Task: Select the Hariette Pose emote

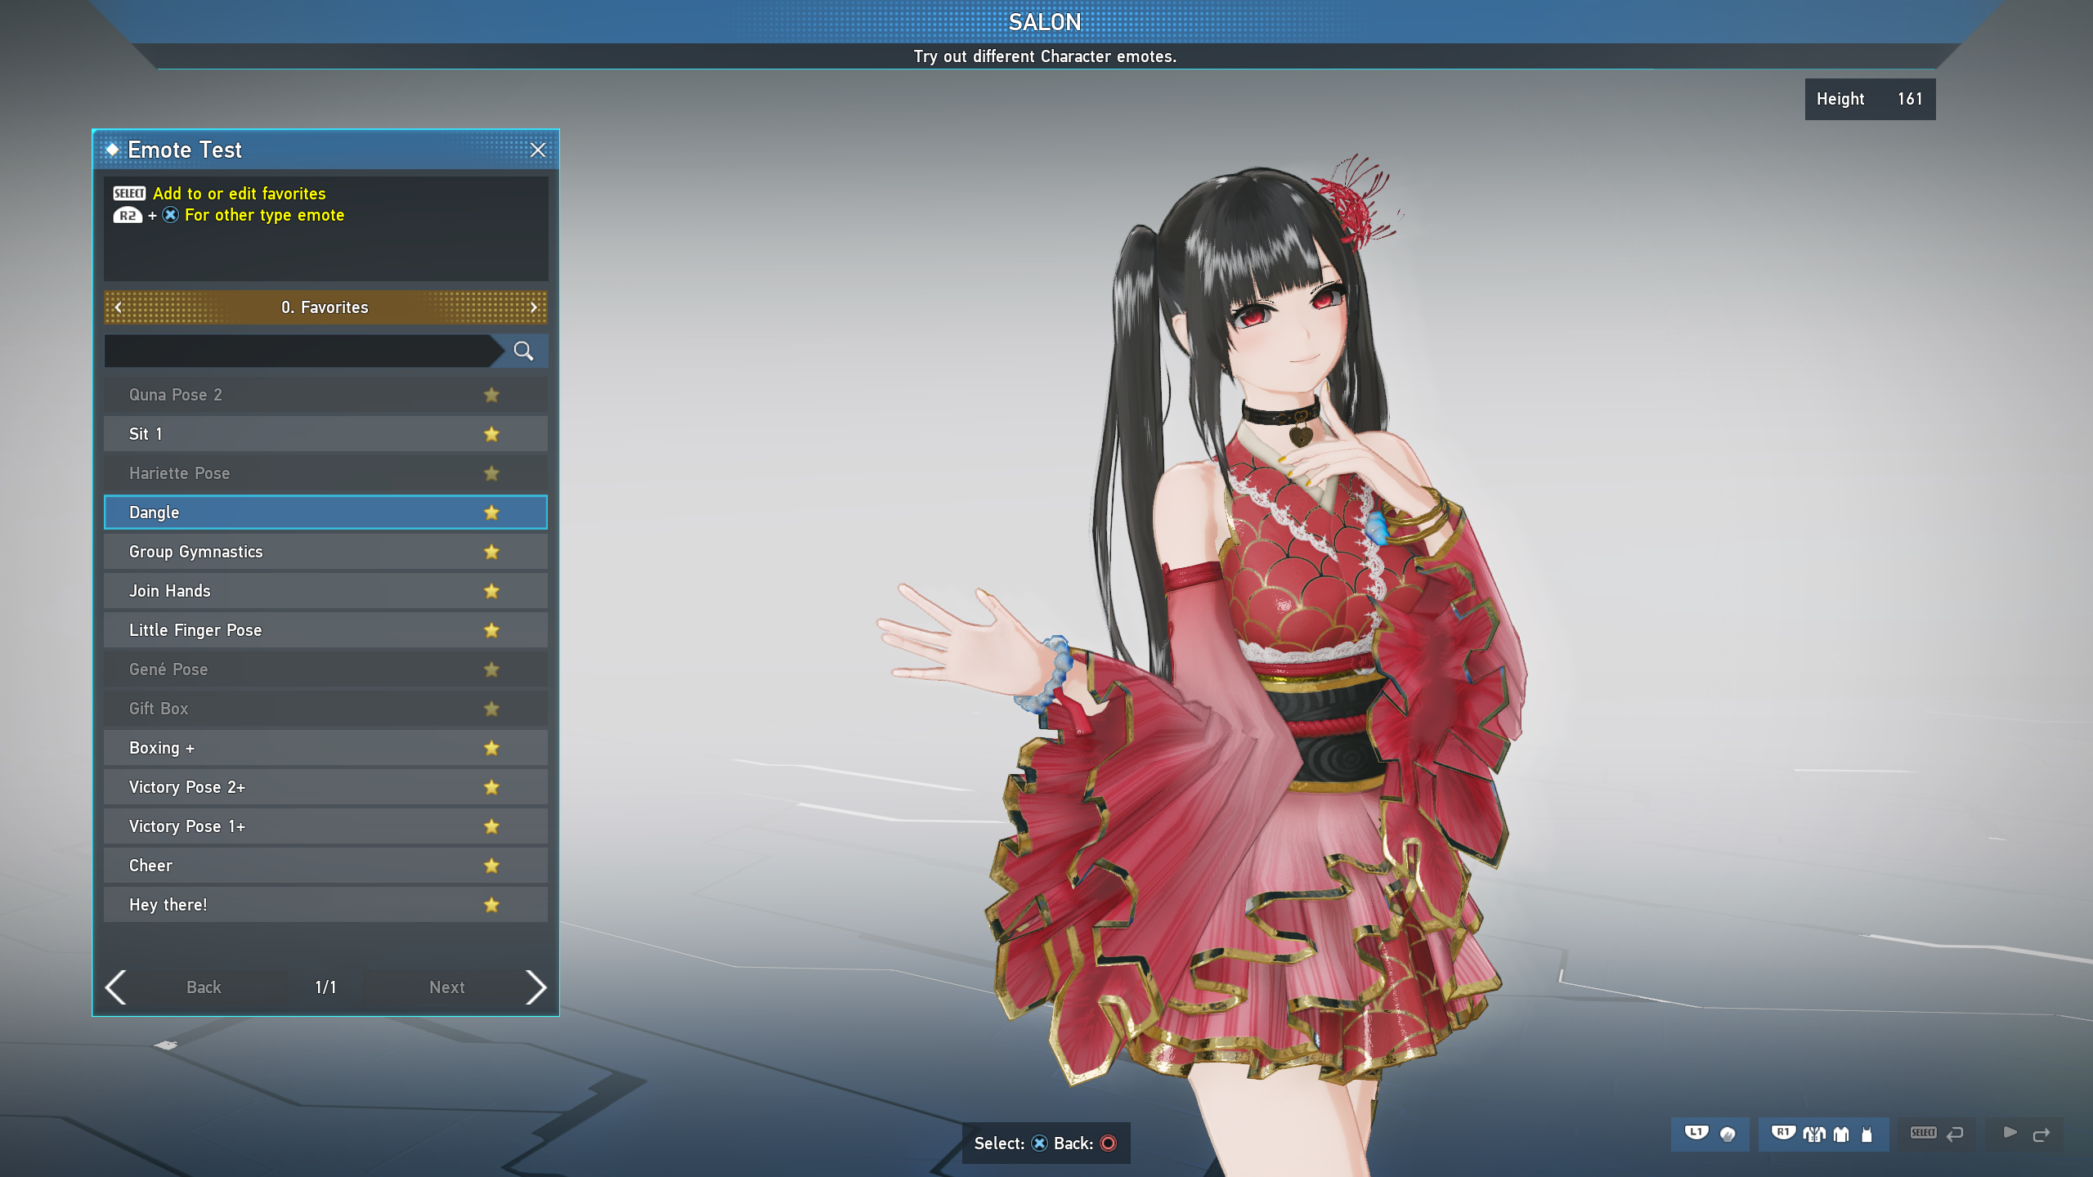Action: click(x=325, y=473)
